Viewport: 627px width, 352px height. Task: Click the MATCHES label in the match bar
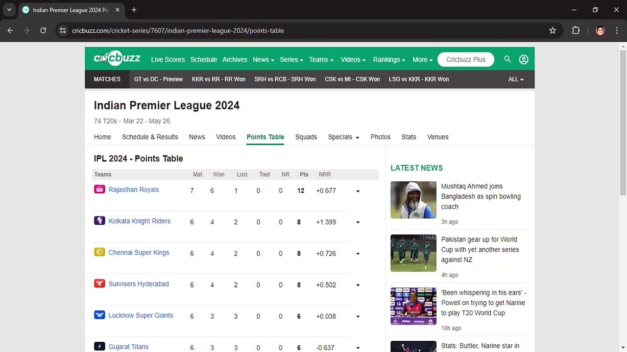click(x=107, y=79)
